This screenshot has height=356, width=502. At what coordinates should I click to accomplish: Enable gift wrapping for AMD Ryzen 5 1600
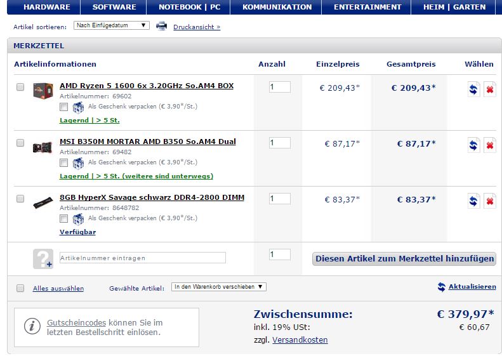(x=63, y=107)
